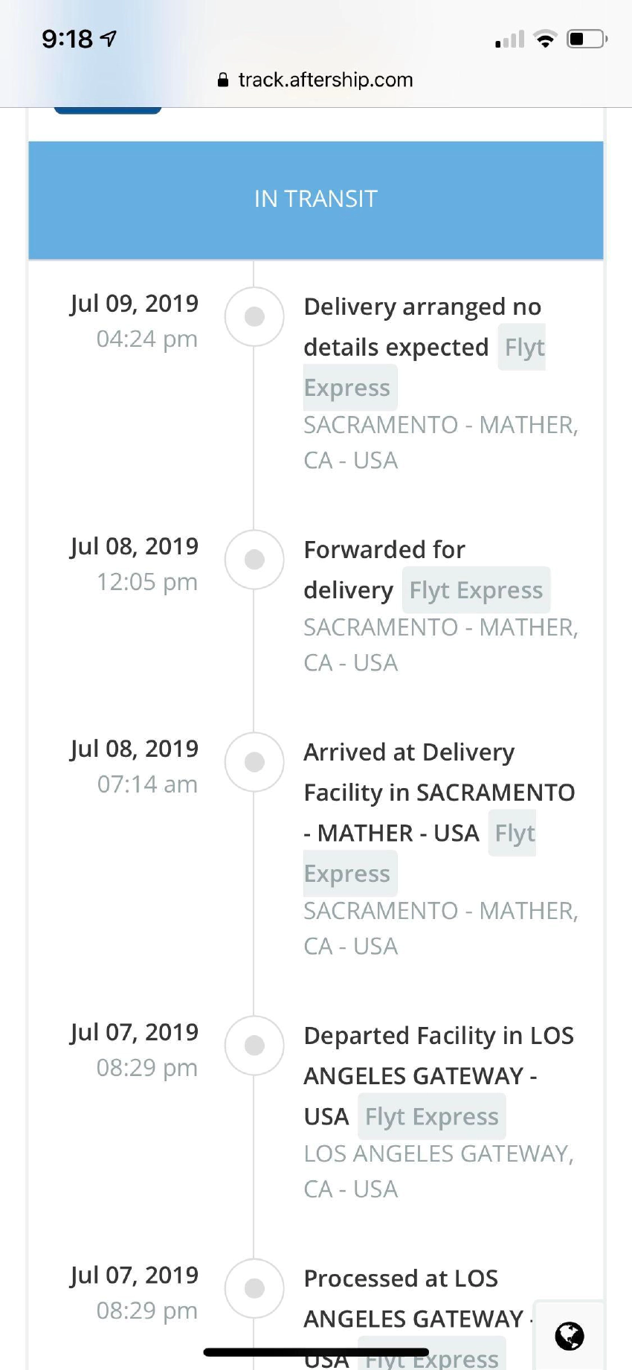
Task: Open Flyt Express tag on Forwarded for delivery
Action: click(x=476, y=590)
